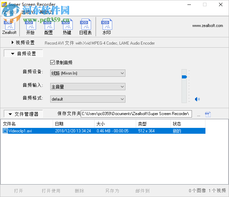Sort by the 日期 column header
The height and width of the screenshot is (197, 229).
[73, 124]
